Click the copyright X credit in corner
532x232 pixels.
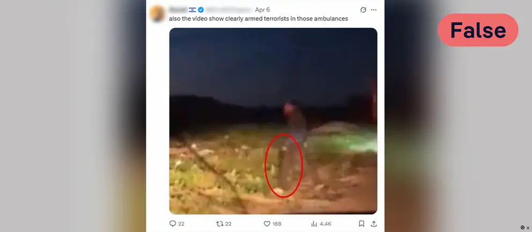[x=525, y=228]
